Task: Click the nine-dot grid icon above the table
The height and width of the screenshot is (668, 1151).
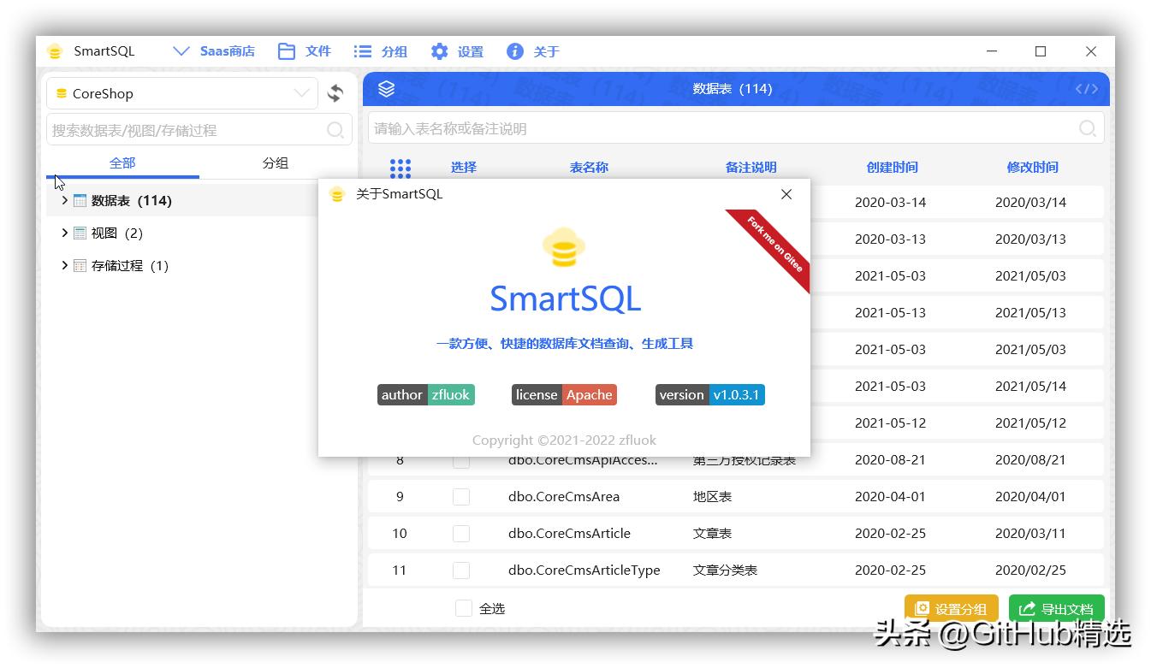Action: (400, 168)
